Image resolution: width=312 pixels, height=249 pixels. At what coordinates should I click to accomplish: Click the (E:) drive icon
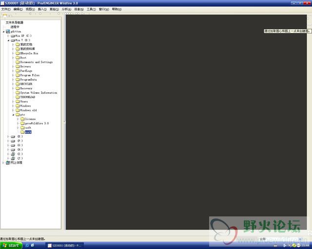pyautogui.click(x=13, y=137)
